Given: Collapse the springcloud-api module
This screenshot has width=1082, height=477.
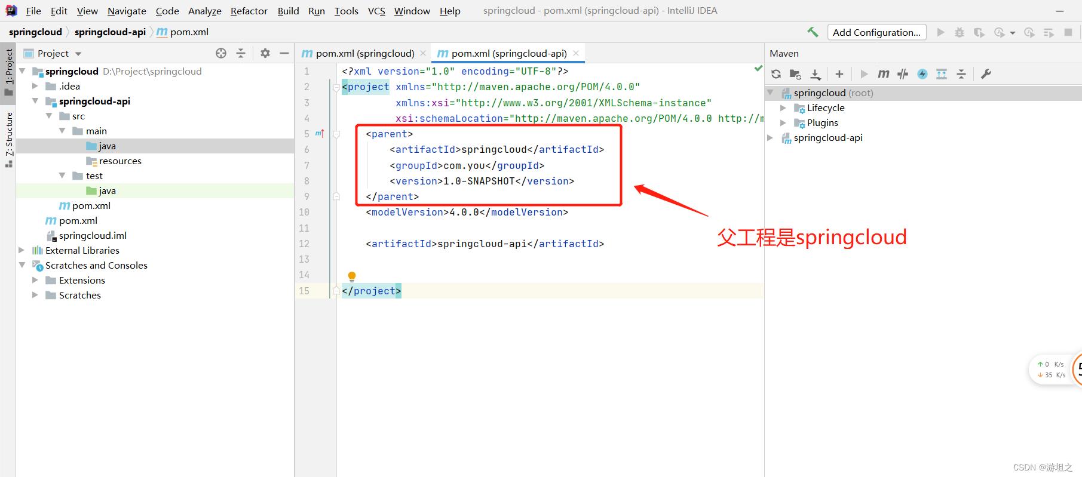Looking at the screenshot, I should coord(35,101).
